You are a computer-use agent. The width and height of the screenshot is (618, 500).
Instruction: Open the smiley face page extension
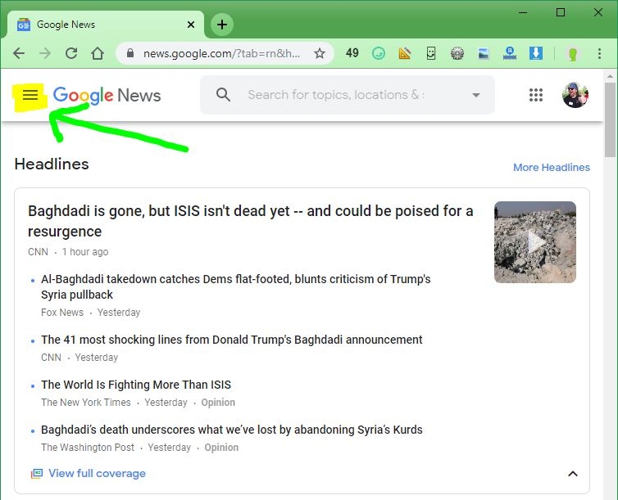coord(431,53)
